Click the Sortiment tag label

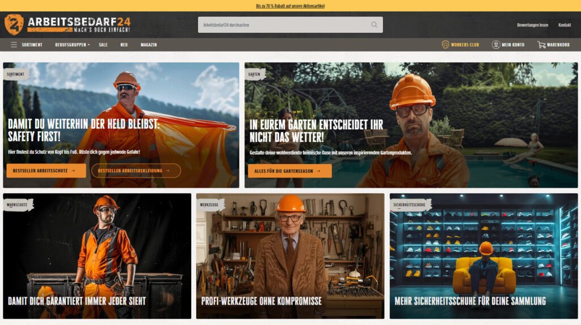15,74
